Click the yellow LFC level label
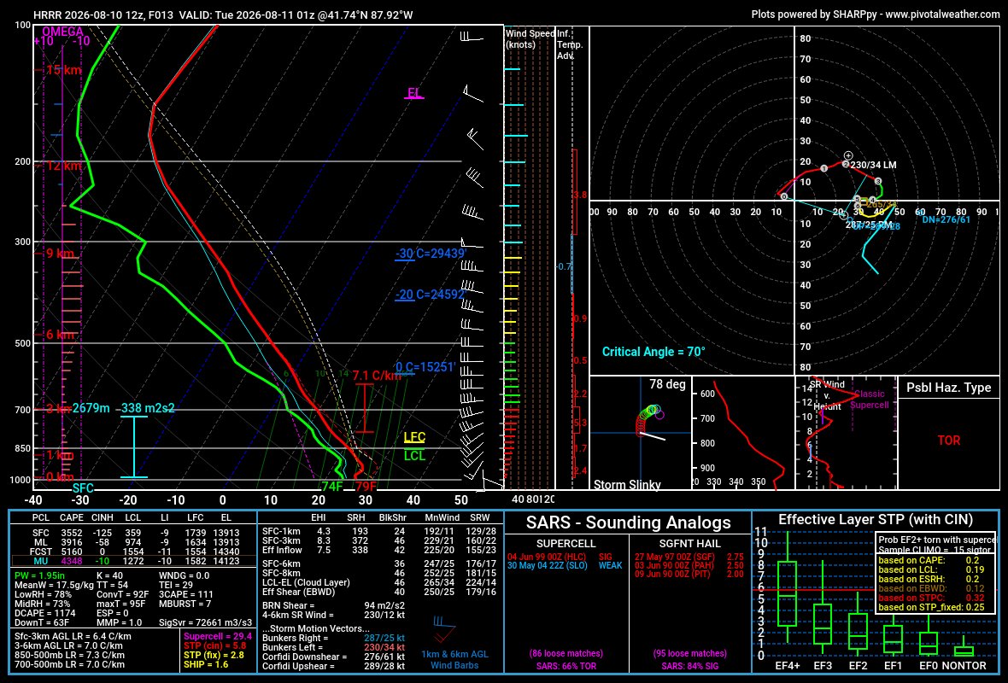 click(414, 438)
